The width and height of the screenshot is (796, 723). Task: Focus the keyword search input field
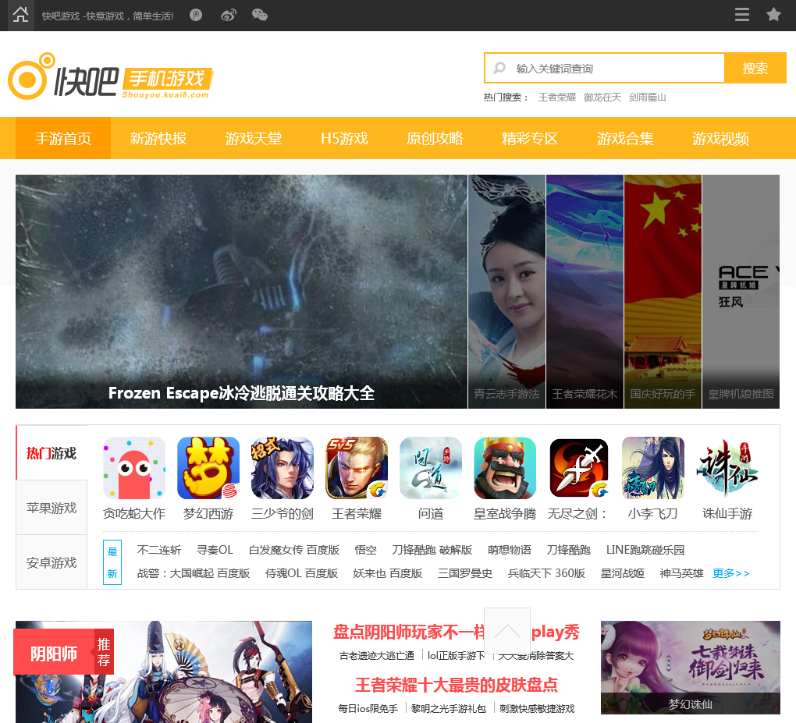604,68
